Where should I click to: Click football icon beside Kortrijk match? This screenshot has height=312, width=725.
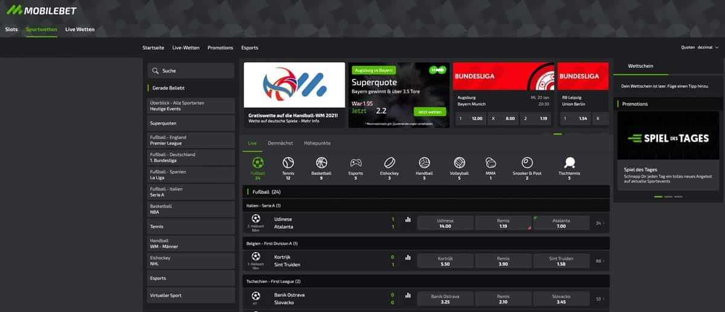[x=256, y=256]
